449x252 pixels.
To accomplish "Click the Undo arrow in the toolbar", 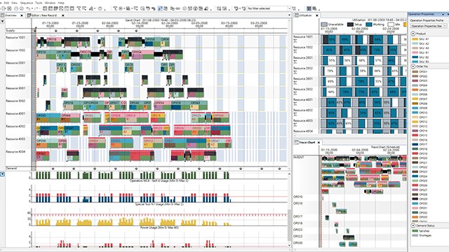I will (28, 8).
